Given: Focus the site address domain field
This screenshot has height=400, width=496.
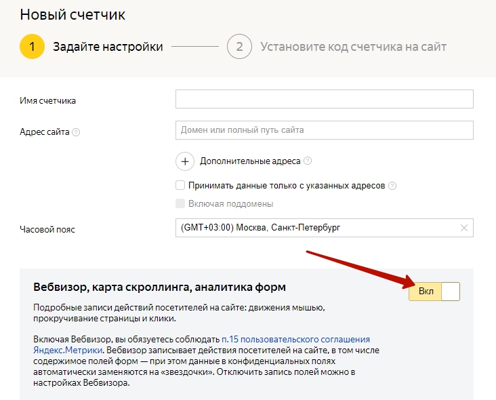Looking at the screenshot, I should coord(325,130).
